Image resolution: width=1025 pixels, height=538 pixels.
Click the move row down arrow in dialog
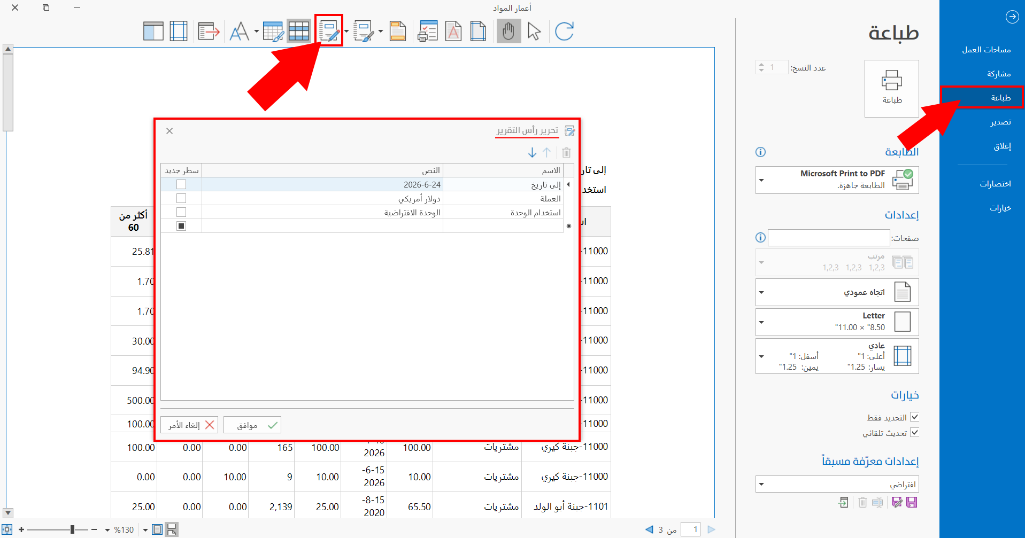(532, 153)
